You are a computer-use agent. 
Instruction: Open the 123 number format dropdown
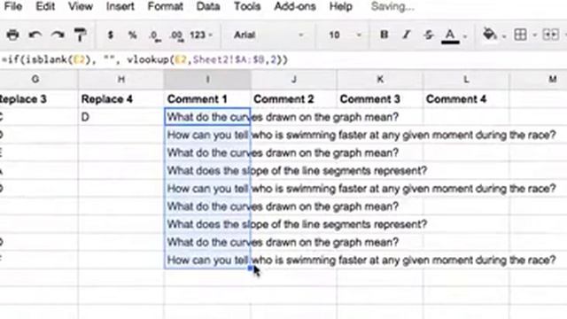[x=201, y=35]
